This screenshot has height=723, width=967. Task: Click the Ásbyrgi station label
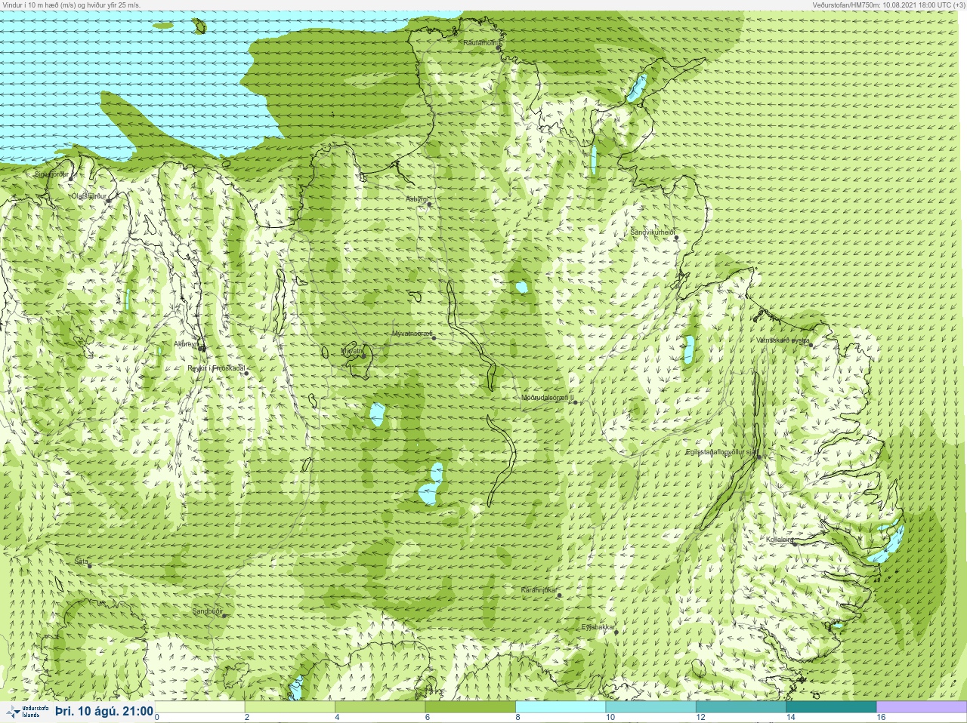click(x=416, y=199)
